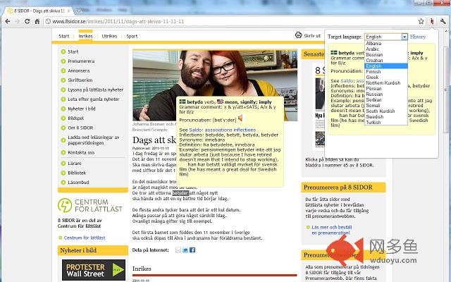This screenshot has width=451, height=282.
Task: Open Leta efter gamla nyheter link
Action: click(94, 99)
